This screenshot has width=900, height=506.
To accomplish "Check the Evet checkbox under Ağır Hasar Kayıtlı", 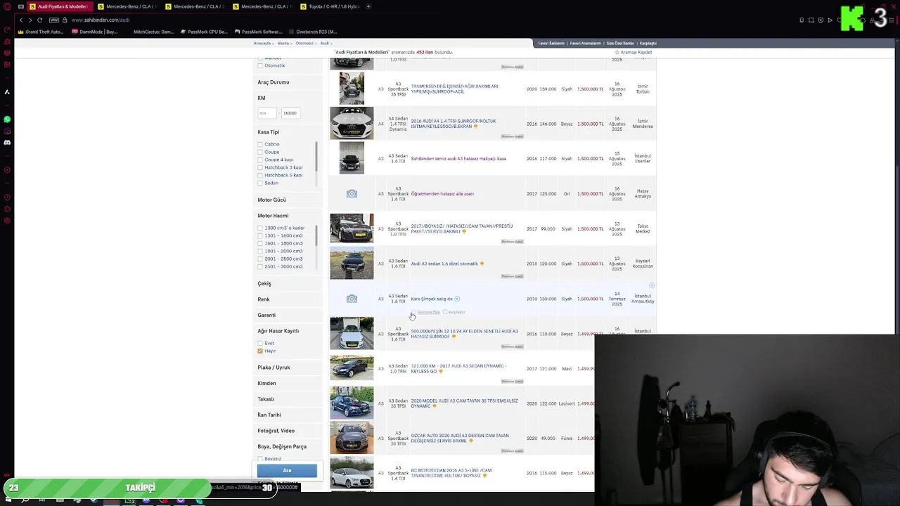I will tap(260, 344).
